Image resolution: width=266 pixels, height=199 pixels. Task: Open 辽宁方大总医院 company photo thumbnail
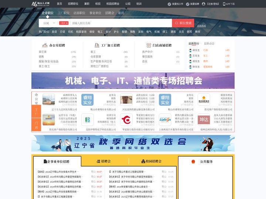point(49,99)
